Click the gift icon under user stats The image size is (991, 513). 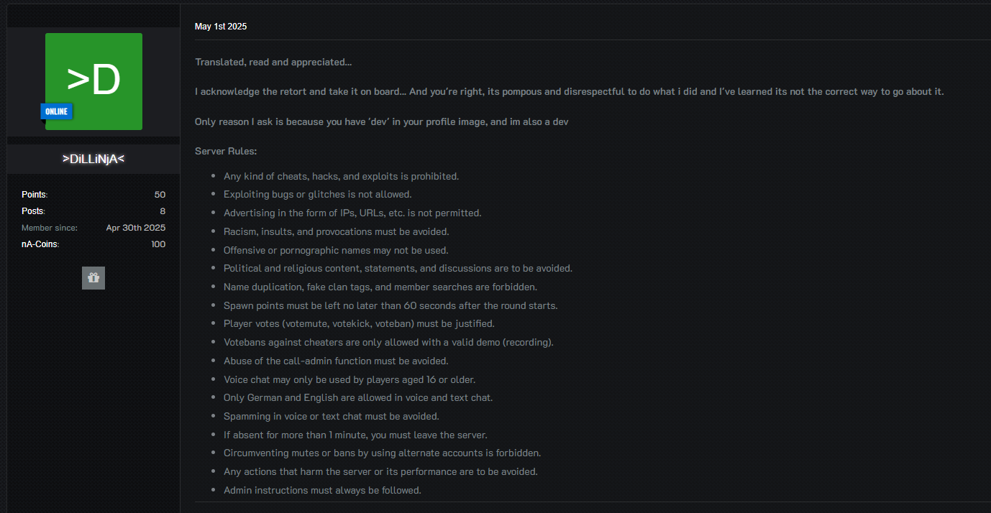[x=93, y=278]
